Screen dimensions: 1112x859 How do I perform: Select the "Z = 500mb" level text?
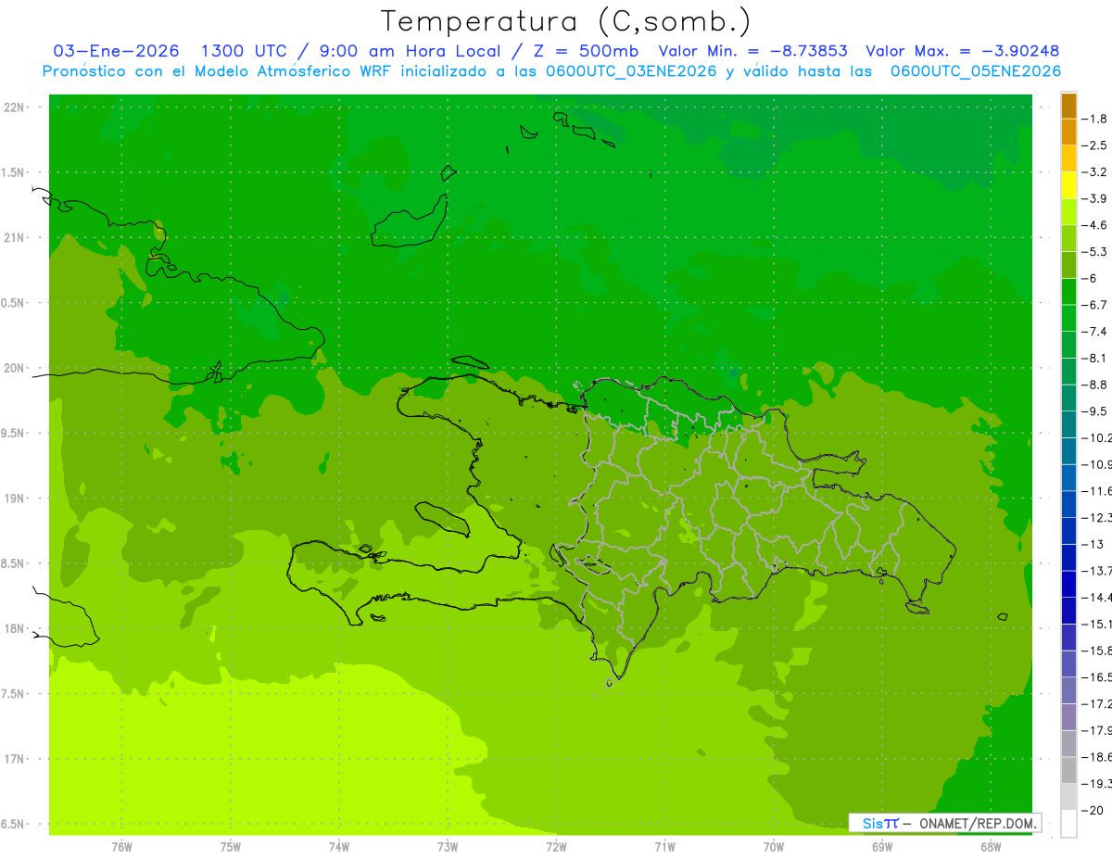tap(585, 51)
